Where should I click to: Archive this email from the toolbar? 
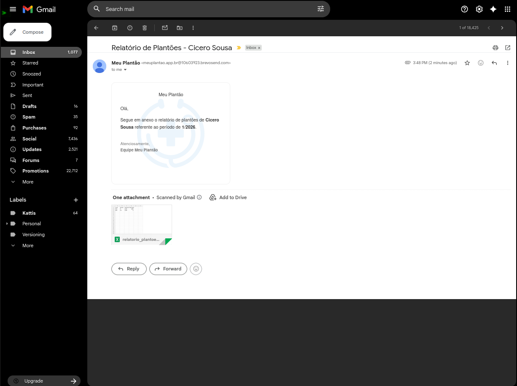[114, 28]
